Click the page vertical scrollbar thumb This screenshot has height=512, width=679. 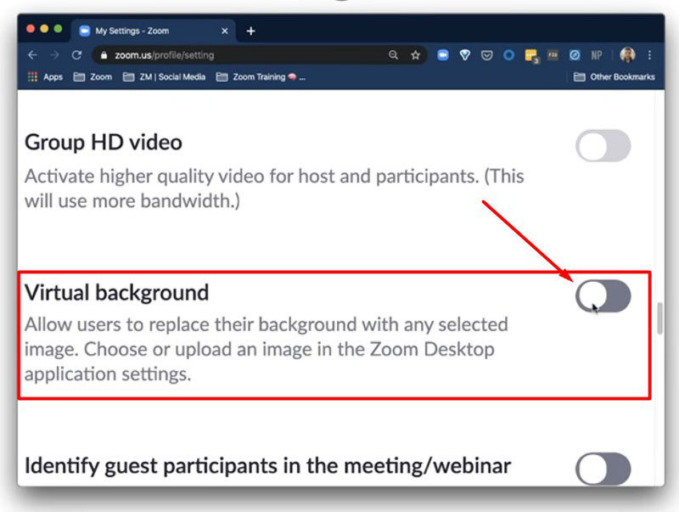click(659, 318)
